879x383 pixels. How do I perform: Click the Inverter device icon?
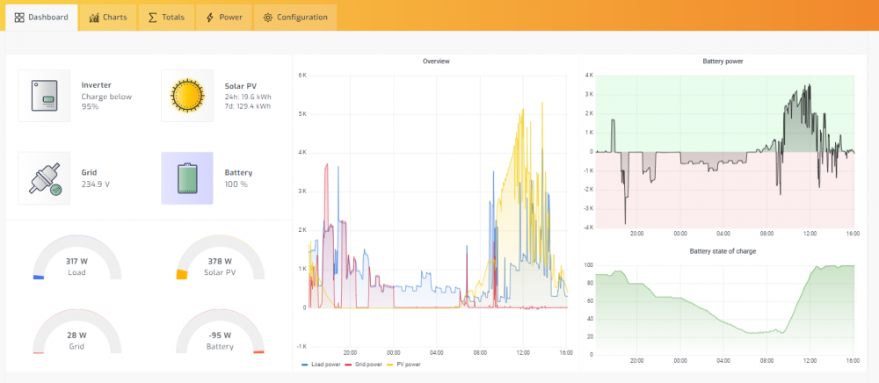(44, 96)
